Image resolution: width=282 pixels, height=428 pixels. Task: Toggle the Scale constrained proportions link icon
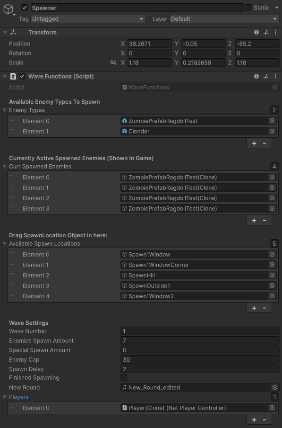tap(113, 62)
